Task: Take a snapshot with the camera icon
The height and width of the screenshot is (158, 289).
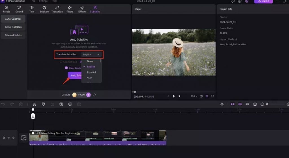Action: coord(201,96)
